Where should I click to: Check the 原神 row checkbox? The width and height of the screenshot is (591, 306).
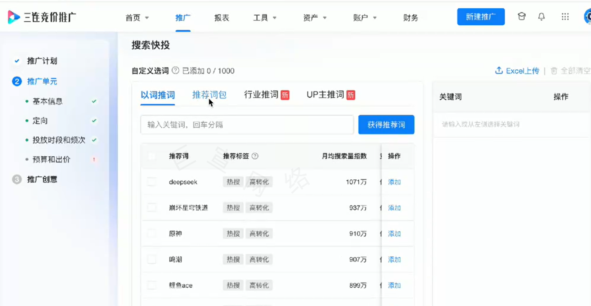coord(152,234)
